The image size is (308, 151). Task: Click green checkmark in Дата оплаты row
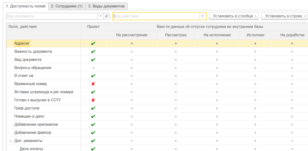pos(93,149)
